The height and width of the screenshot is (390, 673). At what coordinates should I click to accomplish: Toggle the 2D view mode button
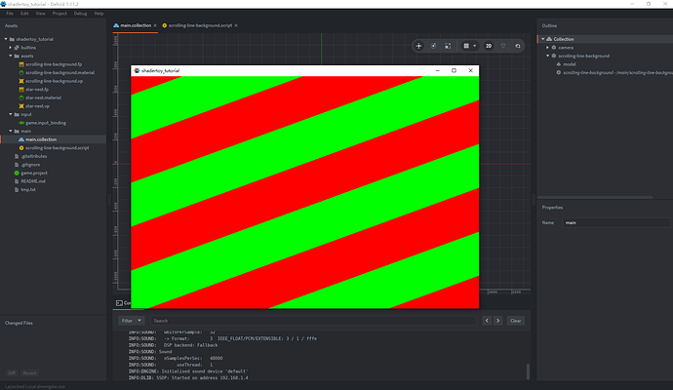[489, 46]
